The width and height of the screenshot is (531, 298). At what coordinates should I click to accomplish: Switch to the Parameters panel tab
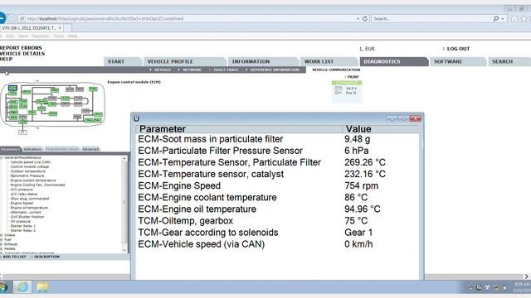(x=11, y=149)
